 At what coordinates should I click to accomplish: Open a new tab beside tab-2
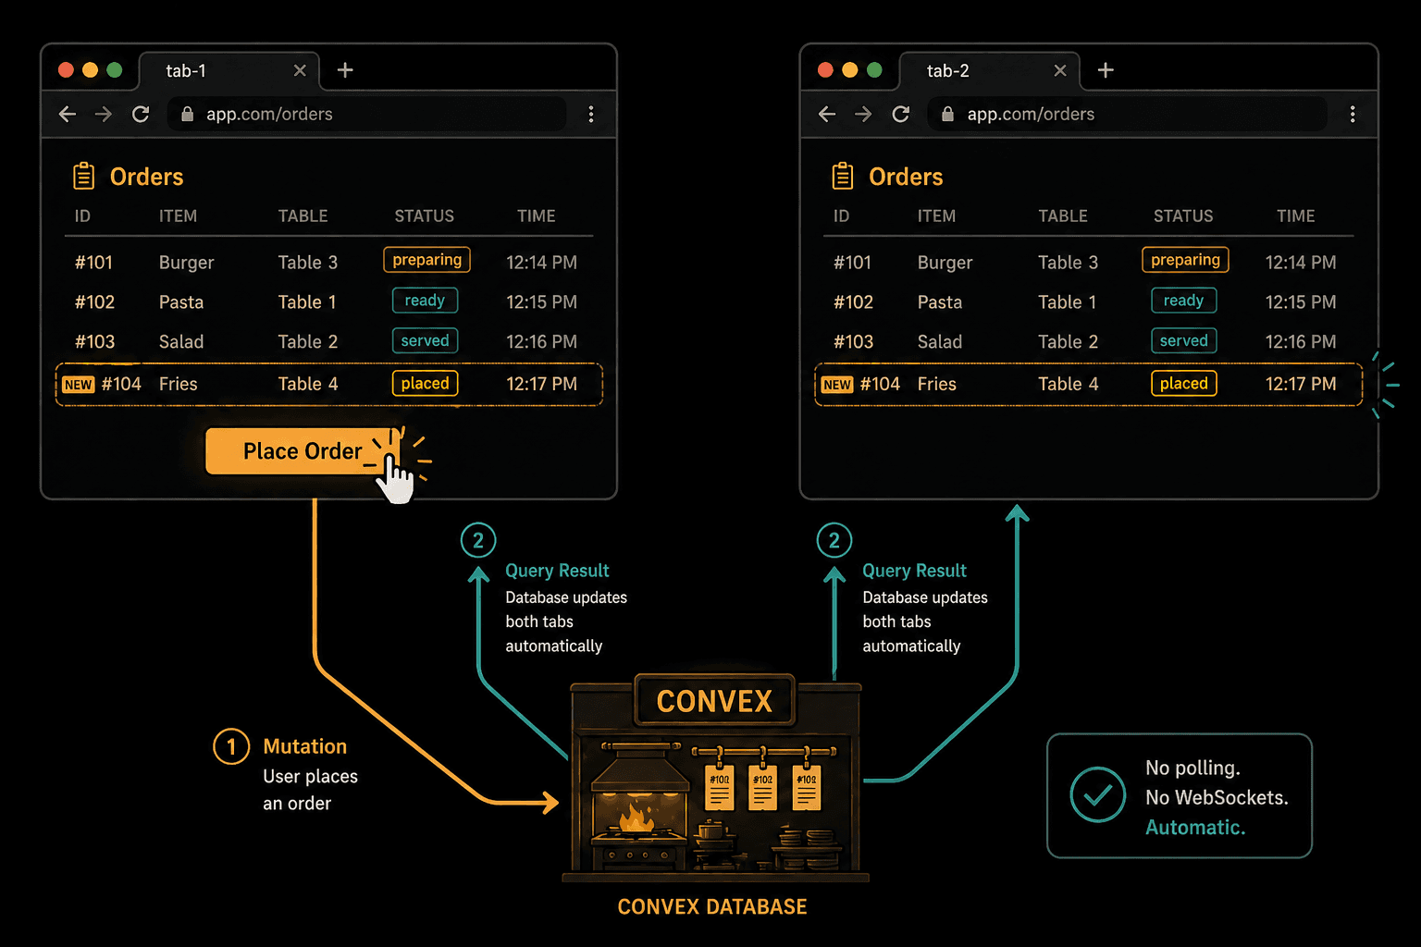coord(1106,70)
